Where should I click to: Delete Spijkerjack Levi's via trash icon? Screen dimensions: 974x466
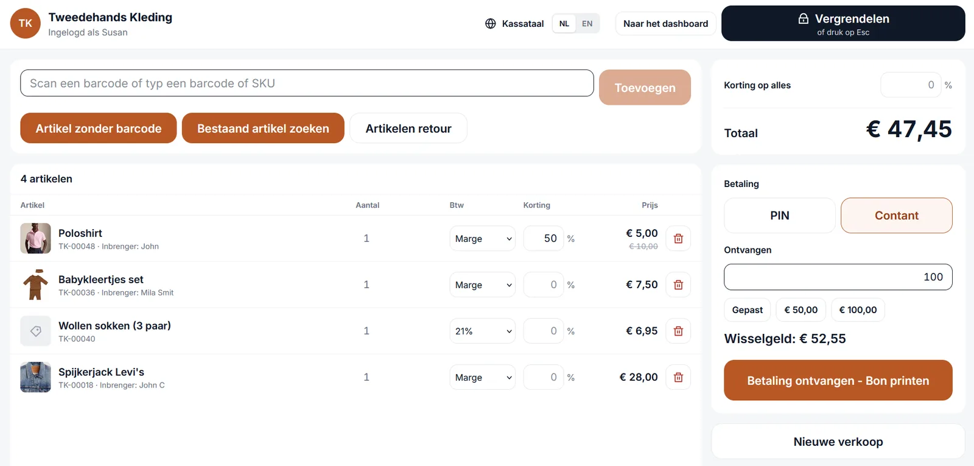tap(678, 377)
